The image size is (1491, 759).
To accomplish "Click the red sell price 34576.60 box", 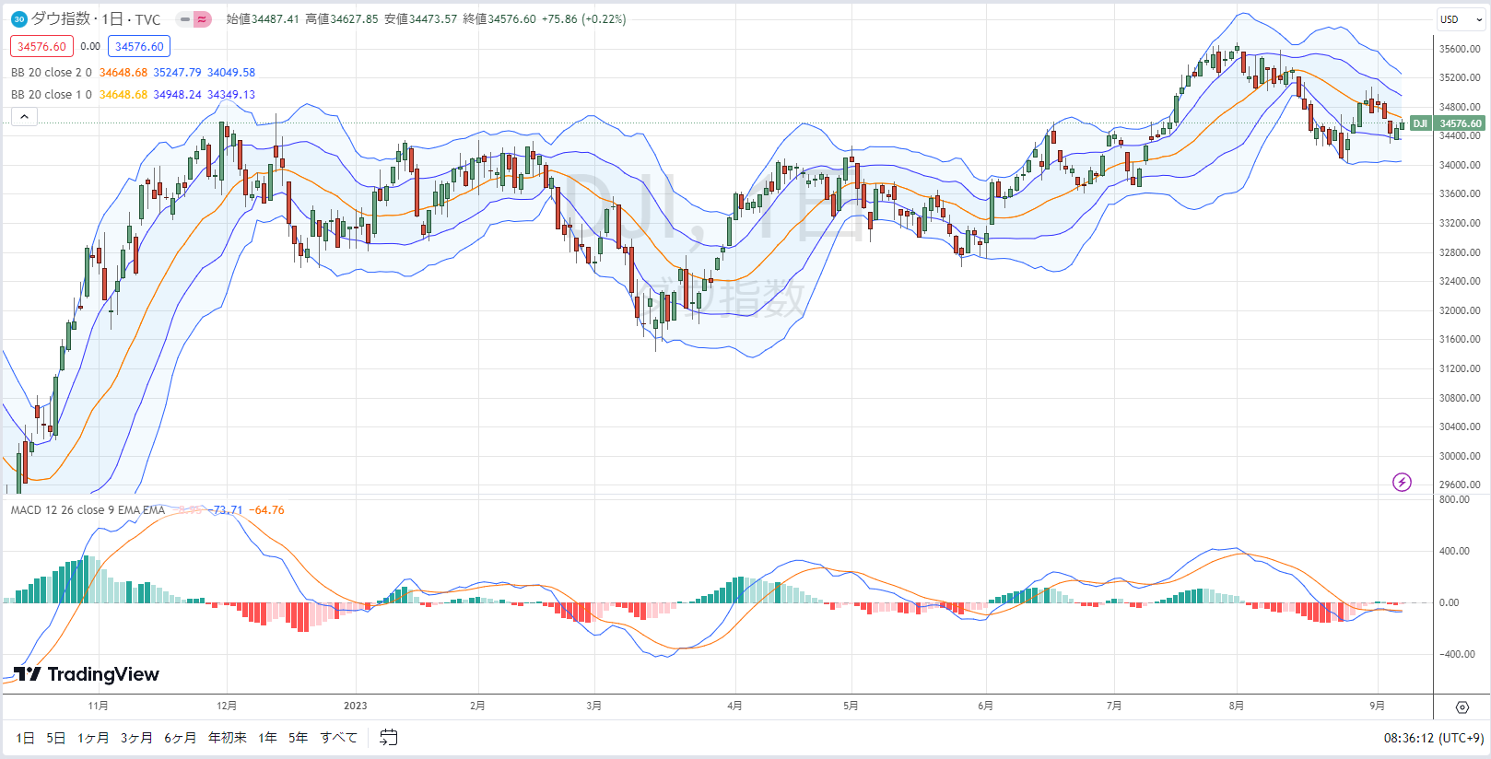I will click(41, 46).
